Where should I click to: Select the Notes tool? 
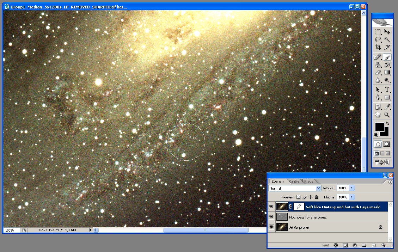(x=378, y=107)
